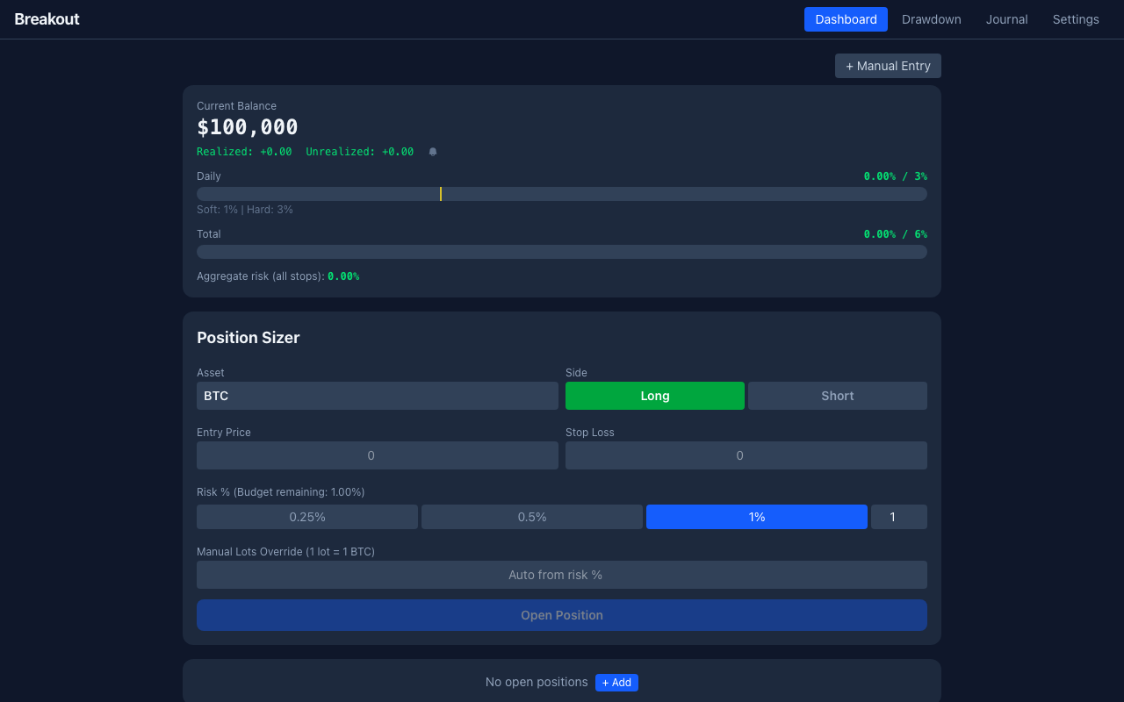Click the Realized: +0.00 text
The image size is (1124, 702).
click(244, 152)
